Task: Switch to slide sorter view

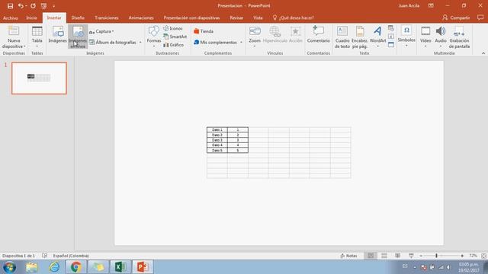Action: pos(384,256)
